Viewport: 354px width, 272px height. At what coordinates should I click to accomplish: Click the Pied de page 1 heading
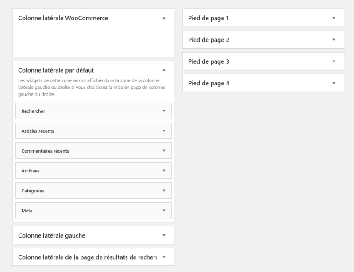(208, 18)
